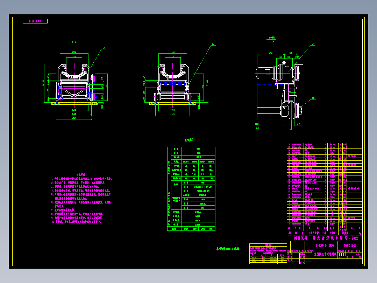
Task: Select the scale label "1 : 30"
Action: (x=272, y=42)
